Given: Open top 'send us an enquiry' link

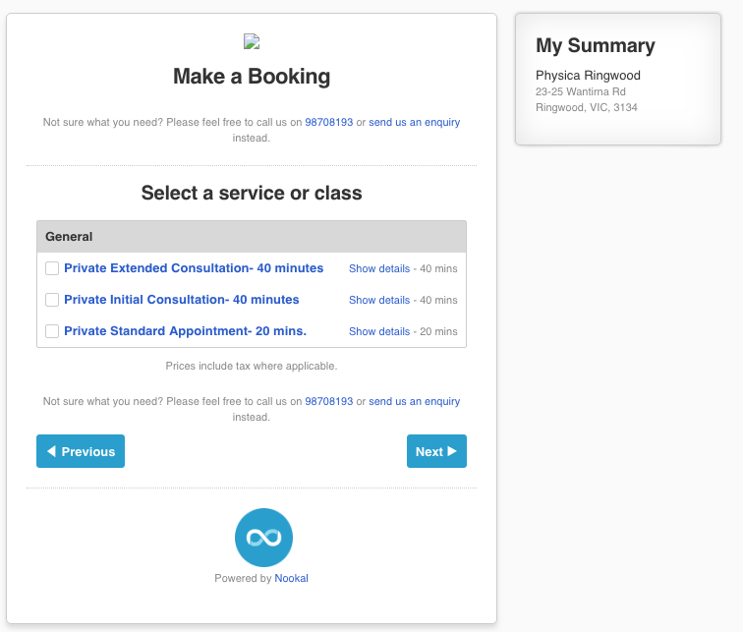Looking at the screenshot, I should (x=414, y=123).
